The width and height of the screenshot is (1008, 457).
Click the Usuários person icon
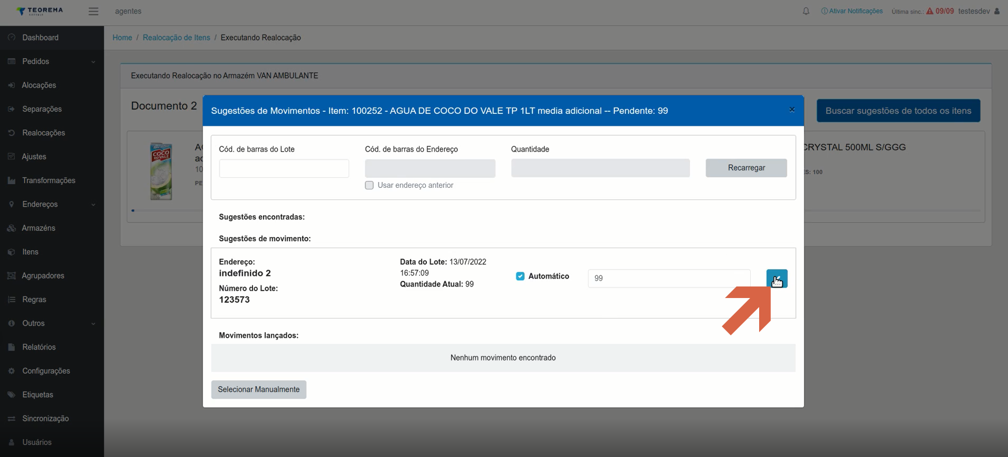(12, 442)
